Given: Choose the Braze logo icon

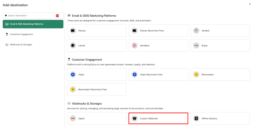Looking at the screenshot, I should tap(196, 45).
